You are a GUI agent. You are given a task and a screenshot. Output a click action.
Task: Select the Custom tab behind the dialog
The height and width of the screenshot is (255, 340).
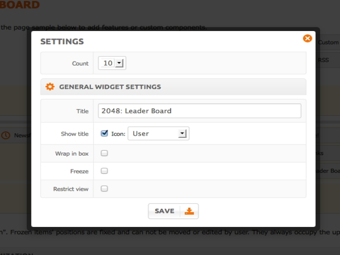point(328,42)
